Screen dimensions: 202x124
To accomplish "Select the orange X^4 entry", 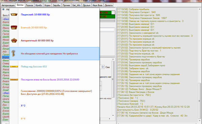I will tap(23, 119).
